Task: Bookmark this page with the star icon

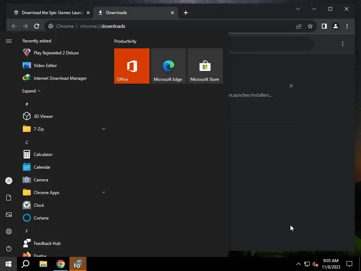Action: 310,26
